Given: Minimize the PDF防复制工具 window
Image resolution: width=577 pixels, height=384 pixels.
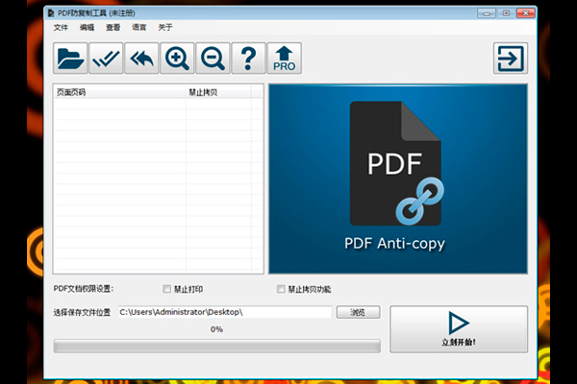Looking at the screenshot, I should coord(487,13).
